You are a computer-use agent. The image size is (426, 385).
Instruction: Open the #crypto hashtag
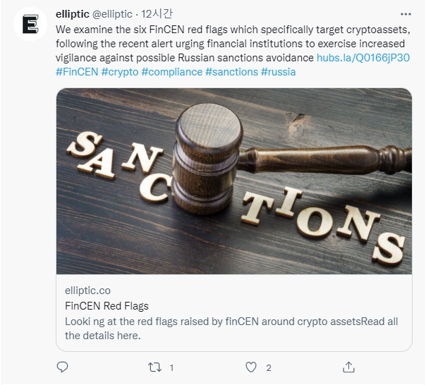119,72
